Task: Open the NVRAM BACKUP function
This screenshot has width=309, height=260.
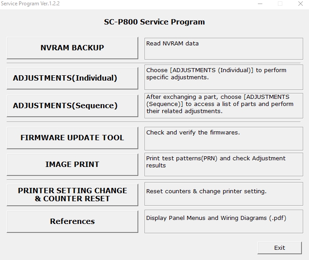Action: 72,48
